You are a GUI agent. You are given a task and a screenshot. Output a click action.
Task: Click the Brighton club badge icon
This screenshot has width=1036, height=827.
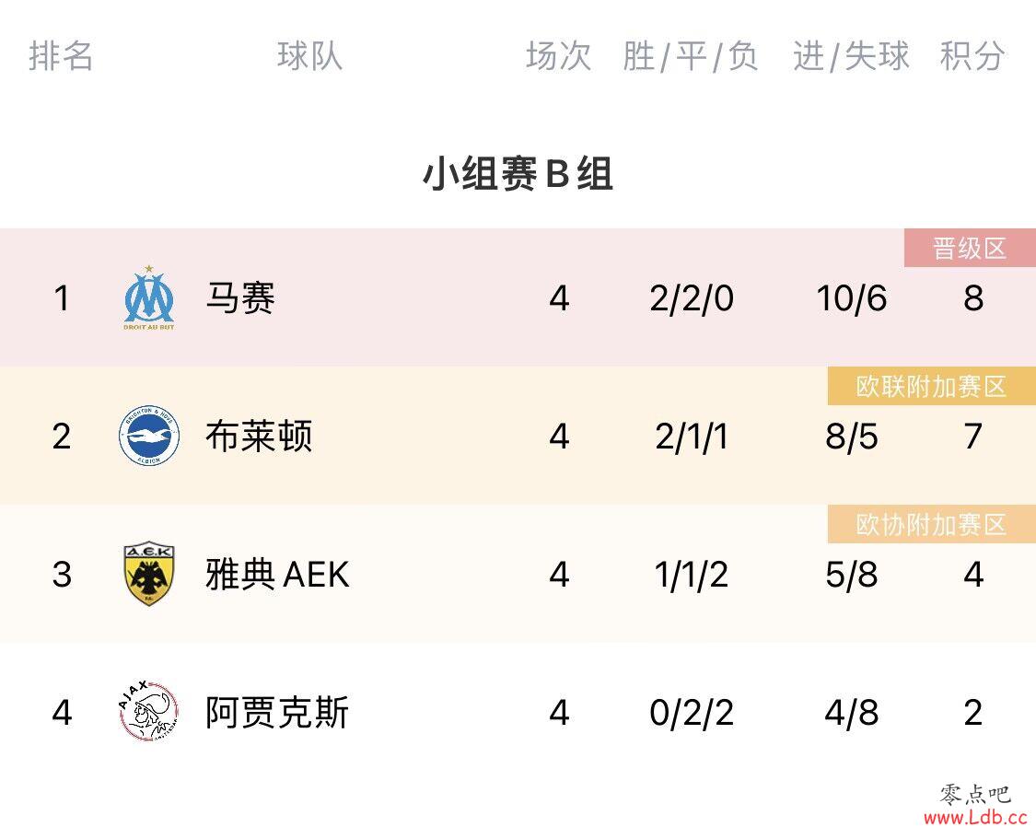(x=149, y=436)
